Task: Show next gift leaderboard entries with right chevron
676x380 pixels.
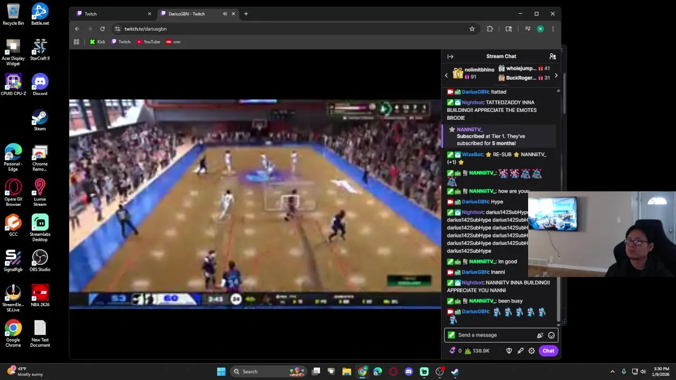Action: [556, 75]
